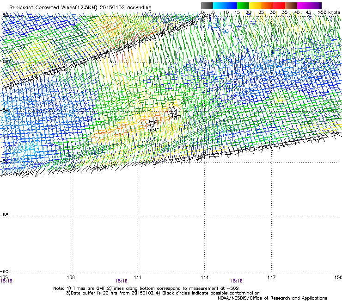Click the legend label '45'
Screen dimensions: 342x301
click(308, 13)
